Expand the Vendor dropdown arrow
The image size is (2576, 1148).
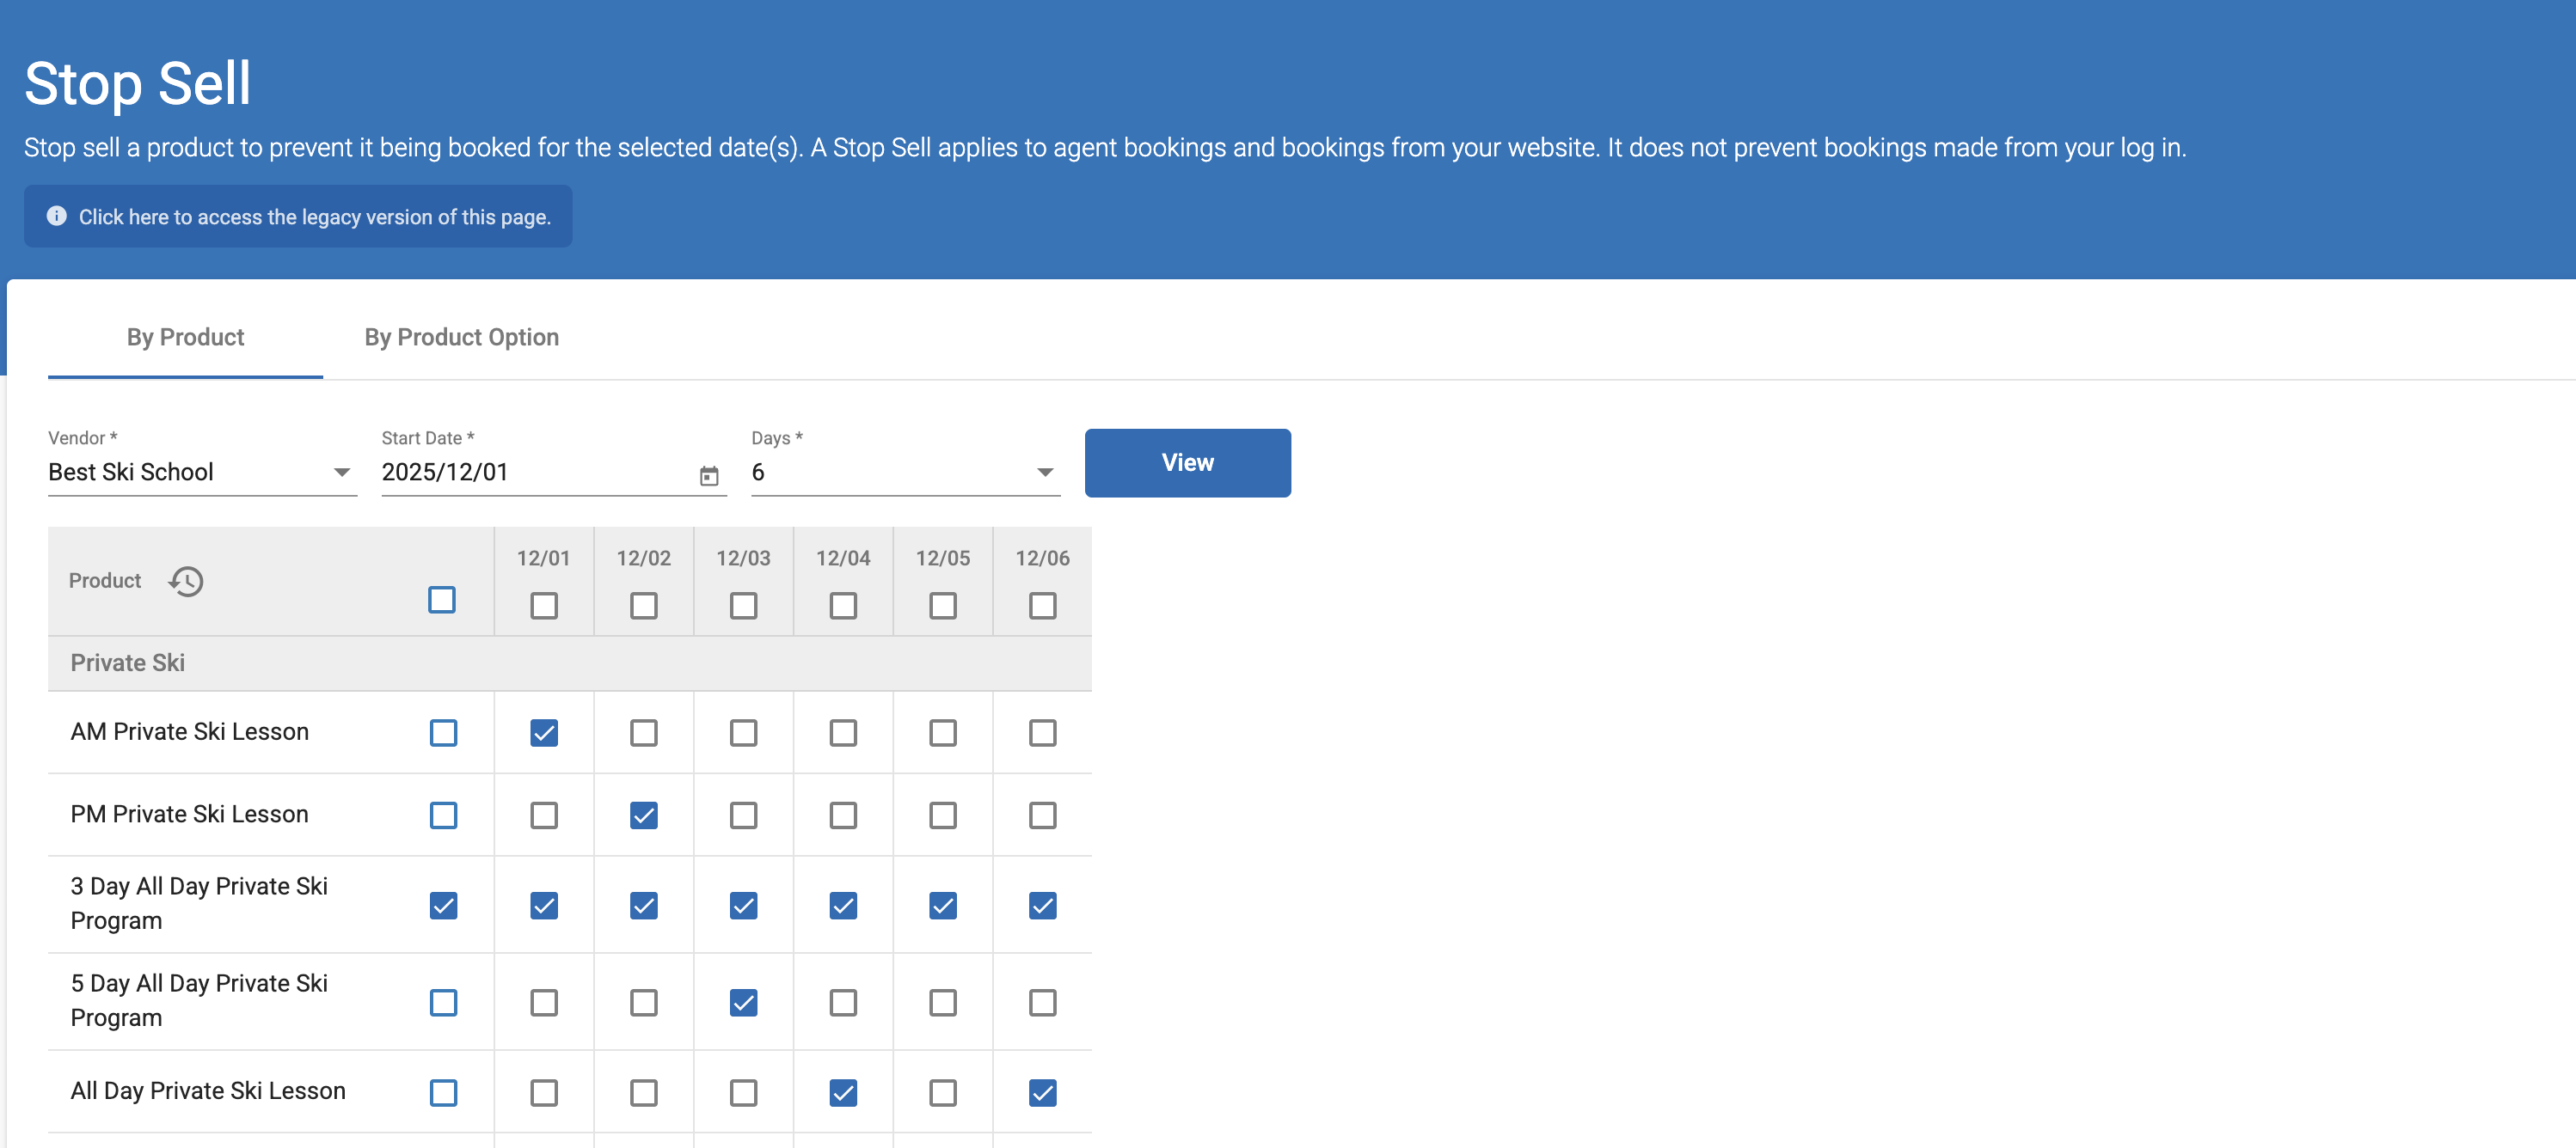tap(342, 473)
